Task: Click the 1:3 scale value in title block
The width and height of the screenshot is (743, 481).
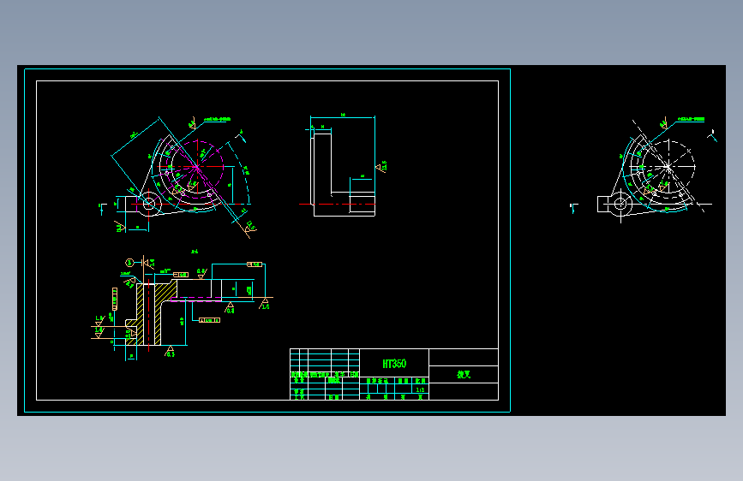Action: coord(420,389)
